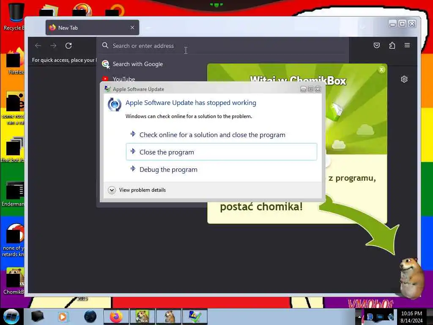Click the address bar magnifier icon
Viewport: 433px width, 325px height.
coord(105,45)
